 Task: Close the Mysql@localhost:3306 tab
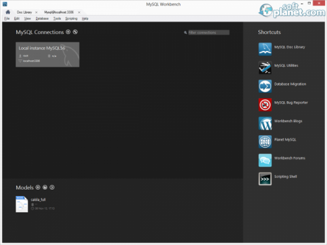click(x=79, y=12)
